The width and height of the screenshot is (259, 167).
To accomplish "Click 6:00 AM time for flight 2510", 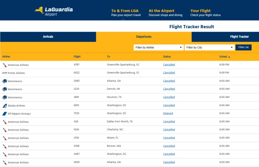I will click(224, 138).
